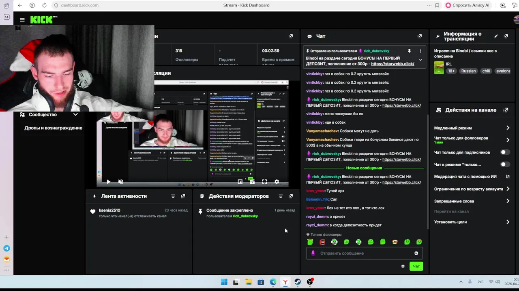Open Медленный режим settings

472,128
